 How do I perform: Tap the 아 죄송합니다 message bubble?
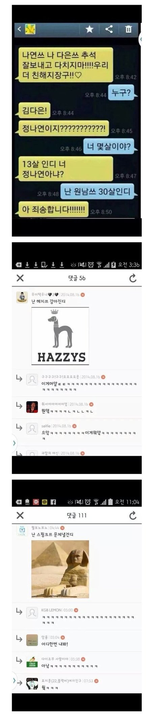53,209
